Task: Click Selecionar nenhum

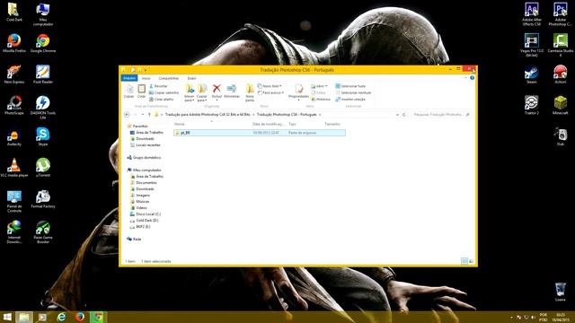Action: click(353, 92)
